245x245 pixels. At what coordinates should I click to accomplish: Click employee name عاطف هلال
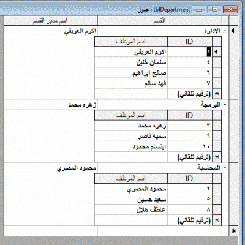131,209
